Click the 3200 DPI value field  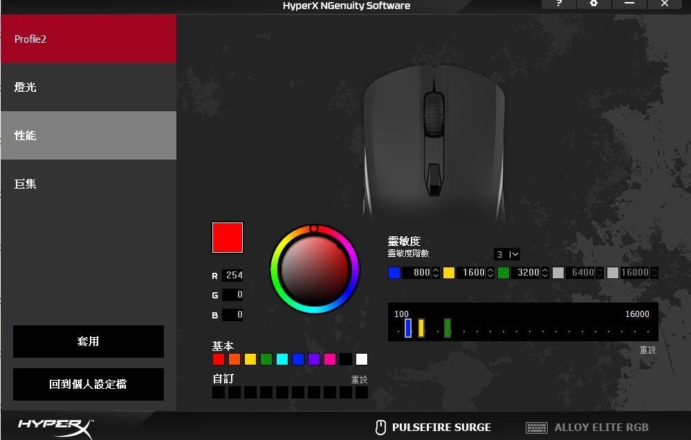(526, 273)
